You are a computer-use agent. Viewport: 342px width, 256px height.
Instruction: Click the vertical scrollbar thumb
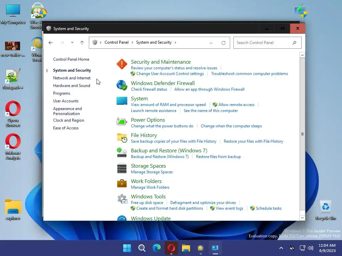tap(302, 134)
